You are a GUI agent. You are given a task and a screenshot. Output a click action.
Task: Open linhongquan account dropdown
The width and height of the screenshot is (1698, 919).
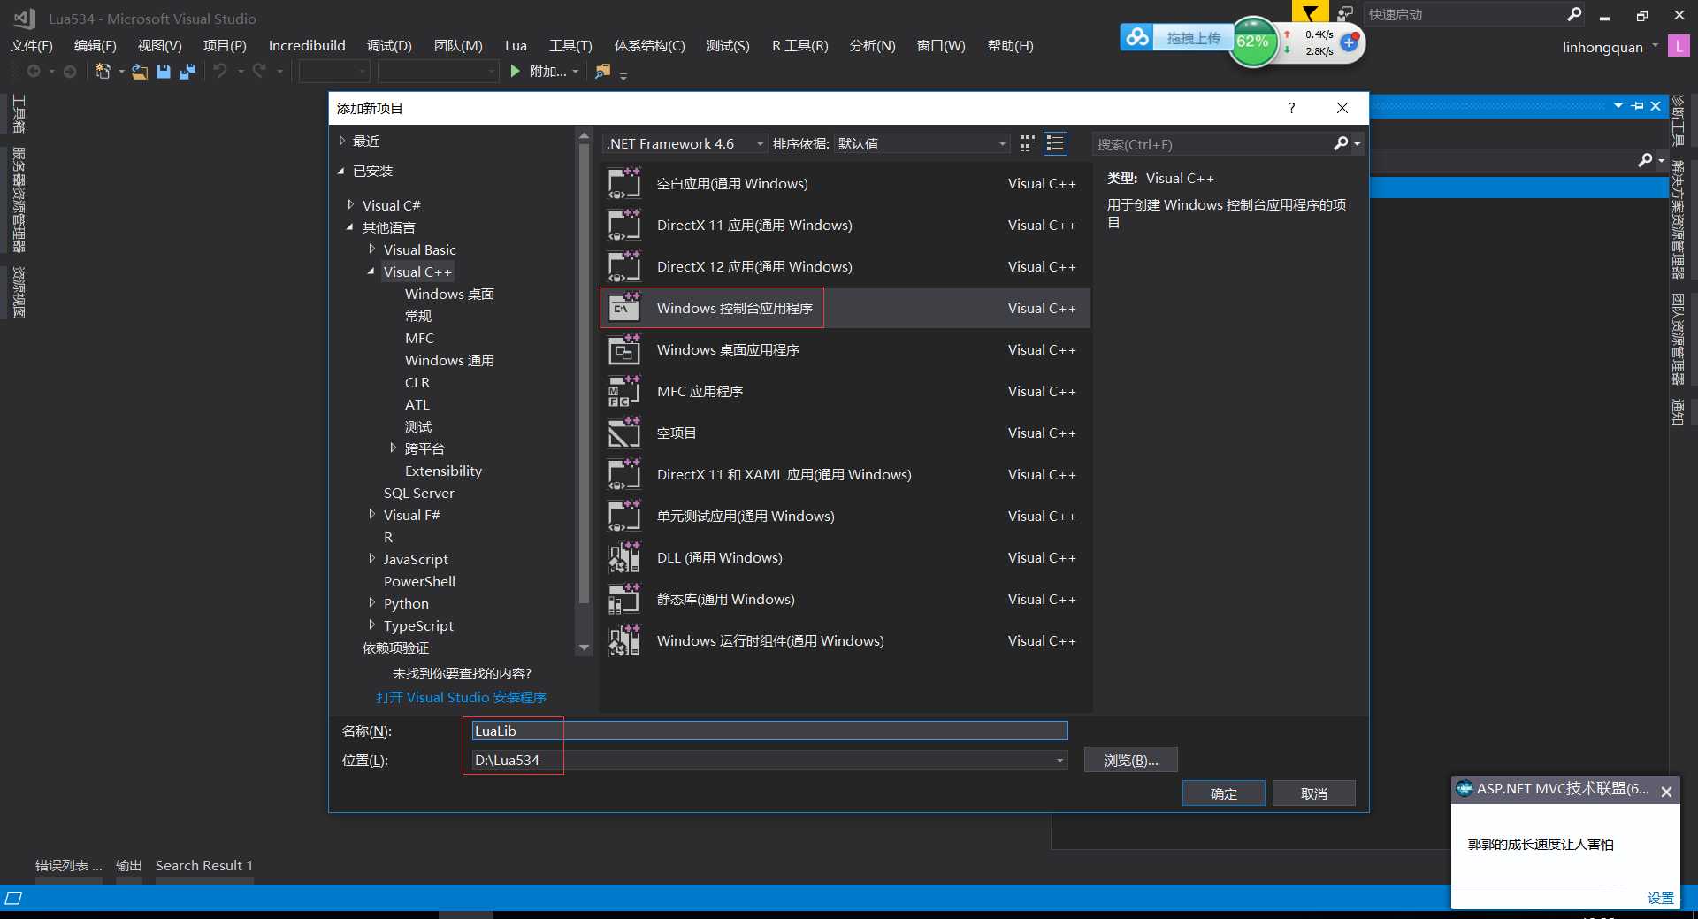1610,47
